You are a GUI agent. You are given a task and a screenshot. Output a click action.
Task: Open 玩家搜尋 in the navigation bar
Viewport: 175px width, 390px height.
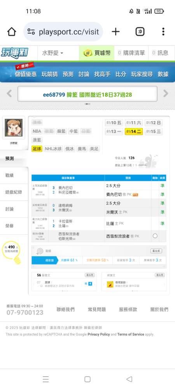(142, 74)
